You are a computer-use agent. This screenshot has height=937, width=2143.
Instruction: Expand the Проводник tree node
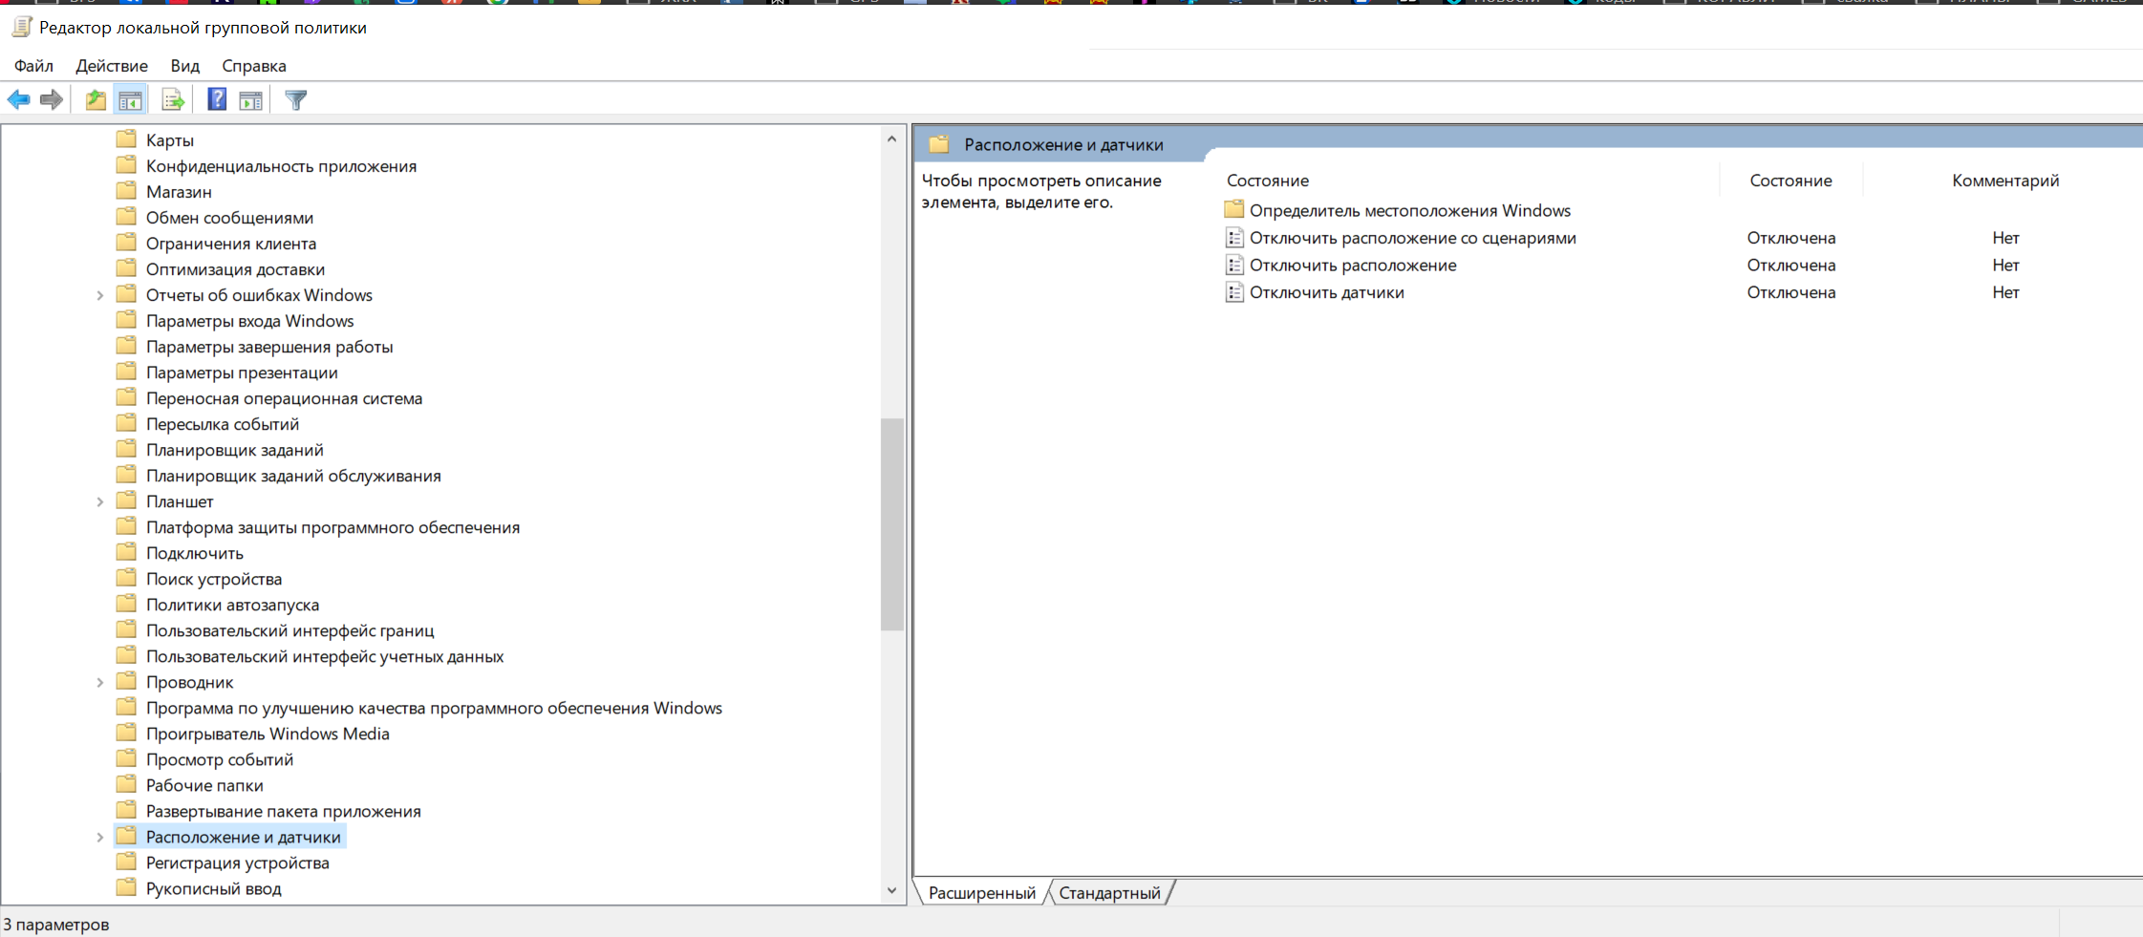click(x=99, y=682)
